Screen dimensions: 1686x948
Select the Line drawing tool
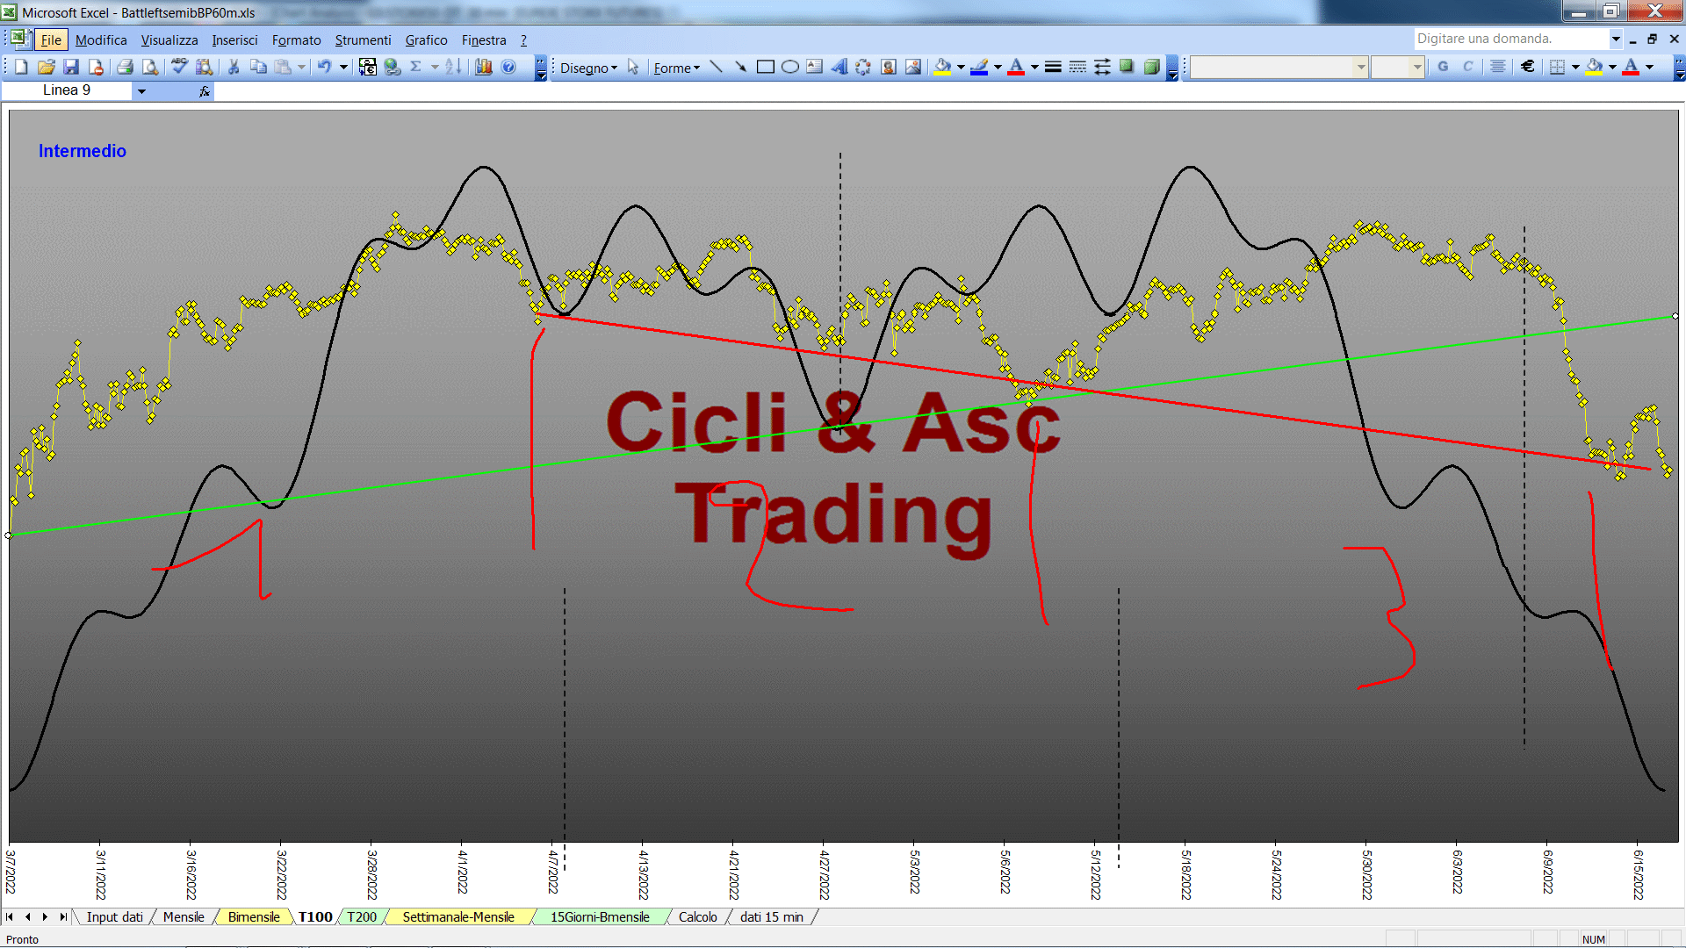point(717,67)
